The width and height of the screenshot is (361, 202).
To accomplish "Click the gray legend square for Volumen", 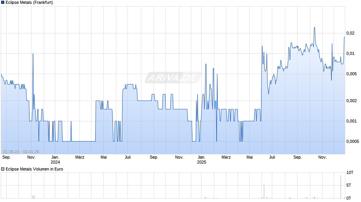I will pyautogui.click(x=3, y=169).
